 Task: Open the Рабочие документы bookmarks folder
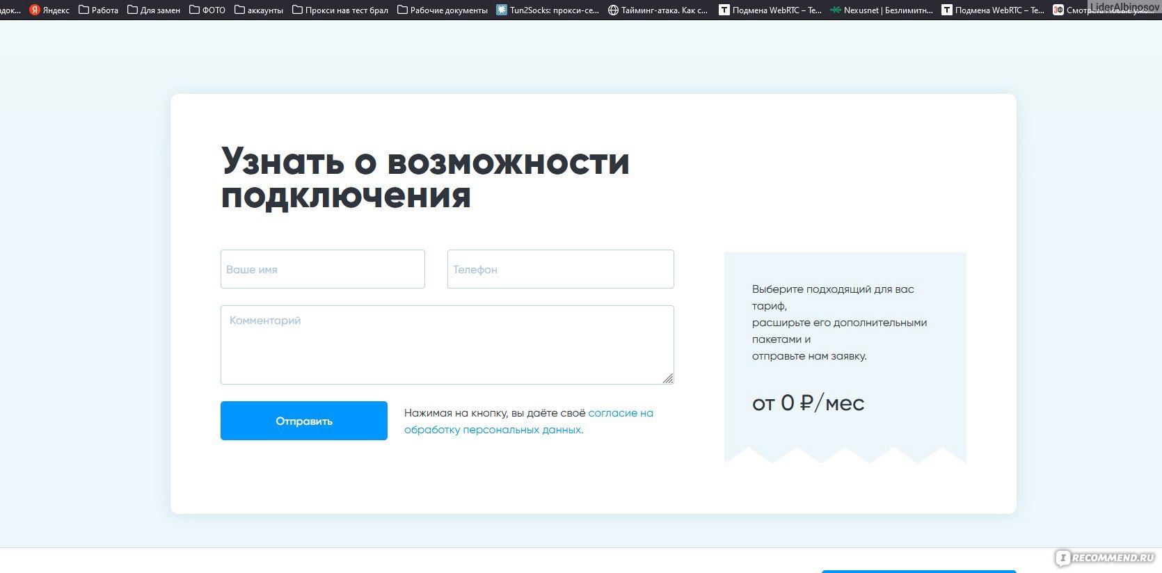tap(443, 10)
